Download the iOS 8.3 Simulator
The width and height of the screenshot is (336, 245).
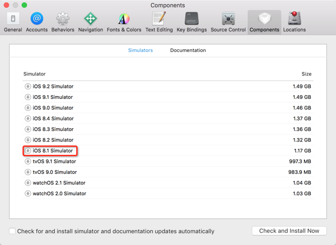[x=27, y=129]
